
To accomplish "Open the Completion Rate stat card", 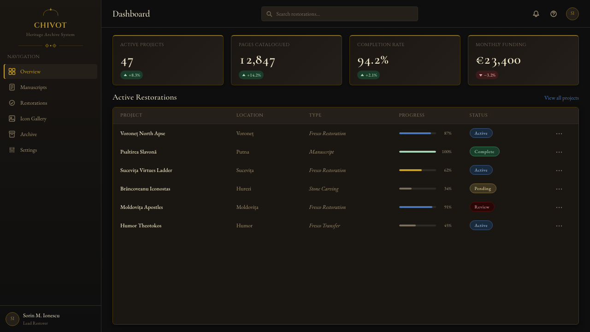I will [405, 60].
